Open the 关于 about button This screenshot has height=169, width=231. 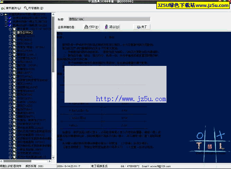(142, 27)
